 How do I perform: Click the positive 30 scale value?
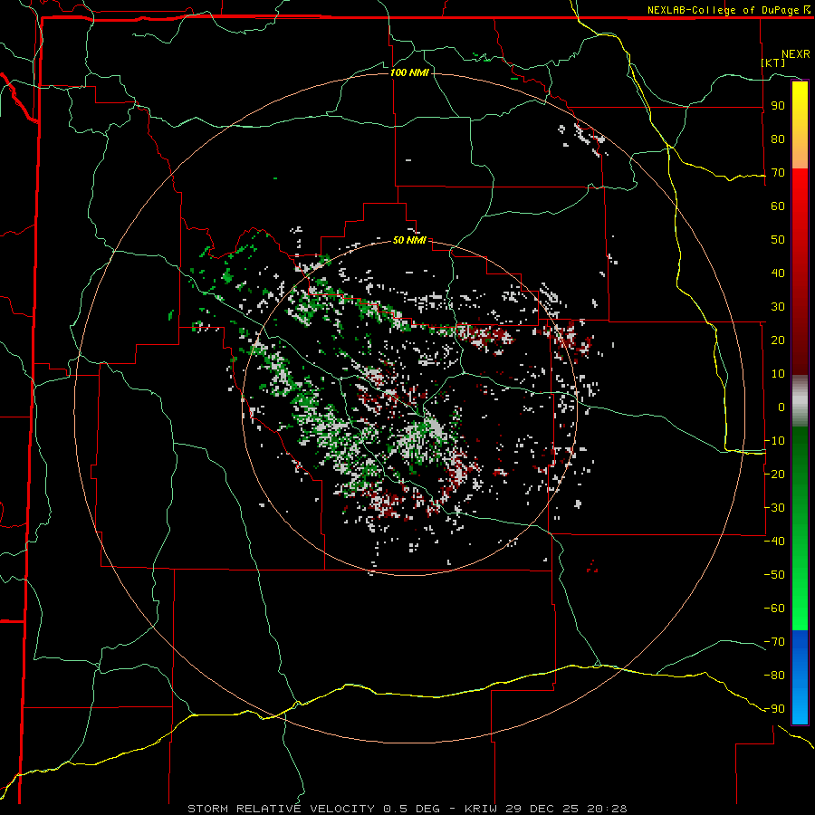pos(778,307)
